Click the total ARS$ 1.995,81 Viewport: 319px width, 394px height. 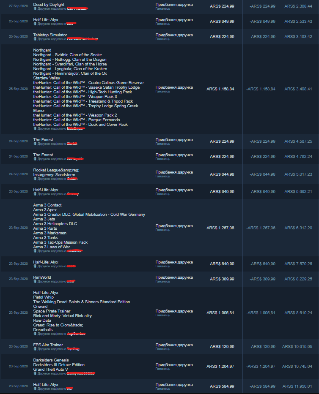220,313
